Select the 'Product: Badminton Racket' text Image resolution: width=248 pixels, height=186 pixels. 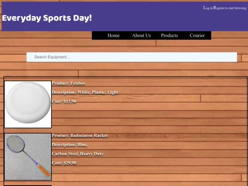(x=80, y=135)
